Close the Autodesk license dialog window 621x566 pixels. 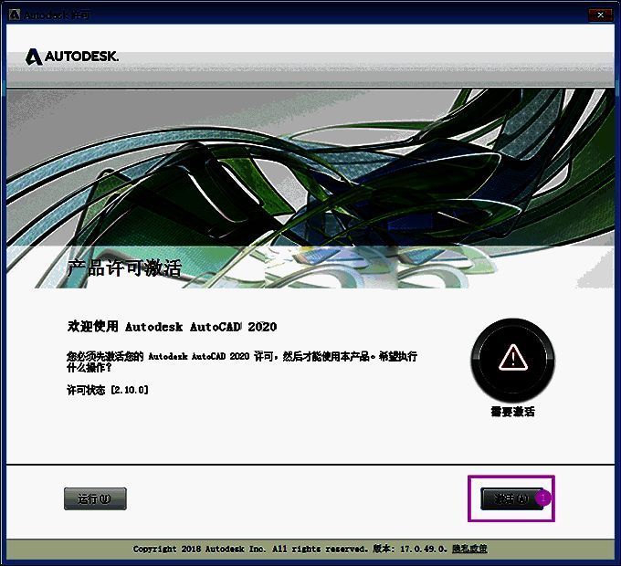click(598, 15)
